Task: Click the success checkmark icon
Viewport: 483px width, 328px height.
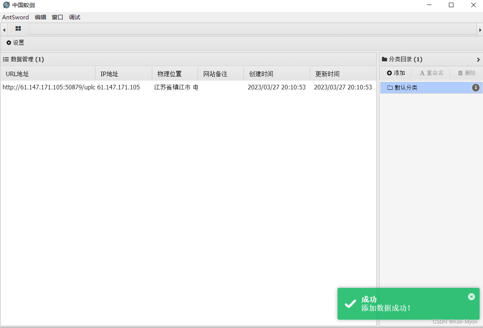Action: [350, 304]
